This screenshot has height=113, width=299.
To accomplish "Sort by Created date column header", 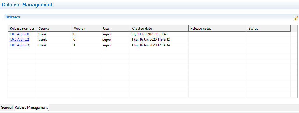I will [x=160, y=29].
